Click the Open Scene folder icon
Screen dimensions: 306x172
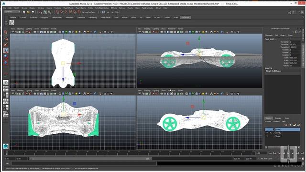28,12
